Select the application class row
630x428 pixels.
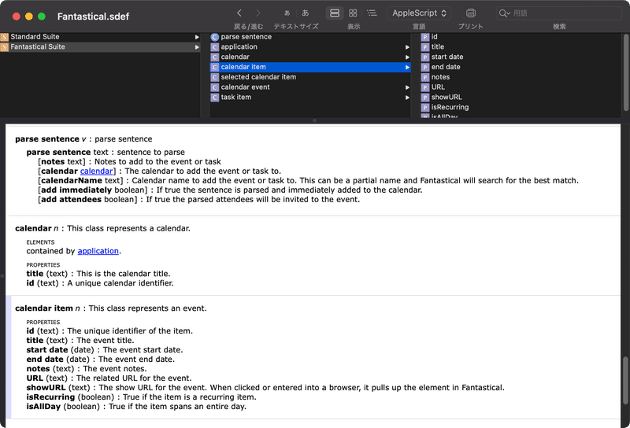(310, 46)
